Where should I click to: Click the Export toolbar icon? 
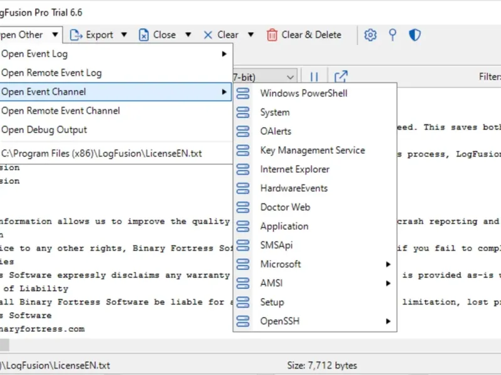click(x=76, y=35)
